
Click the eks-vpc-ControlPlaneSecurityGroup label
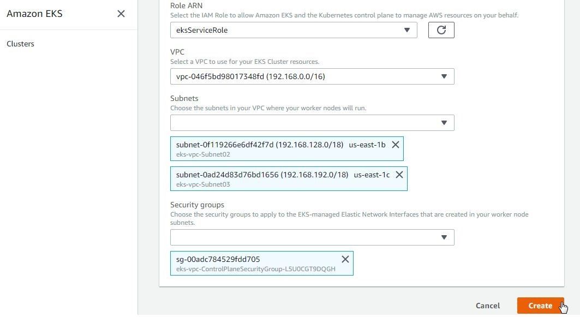(x=255, y=269)
